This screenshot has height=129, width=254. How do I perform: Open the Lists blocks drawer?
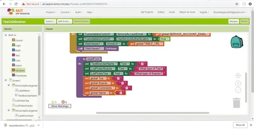click(16, 60)
